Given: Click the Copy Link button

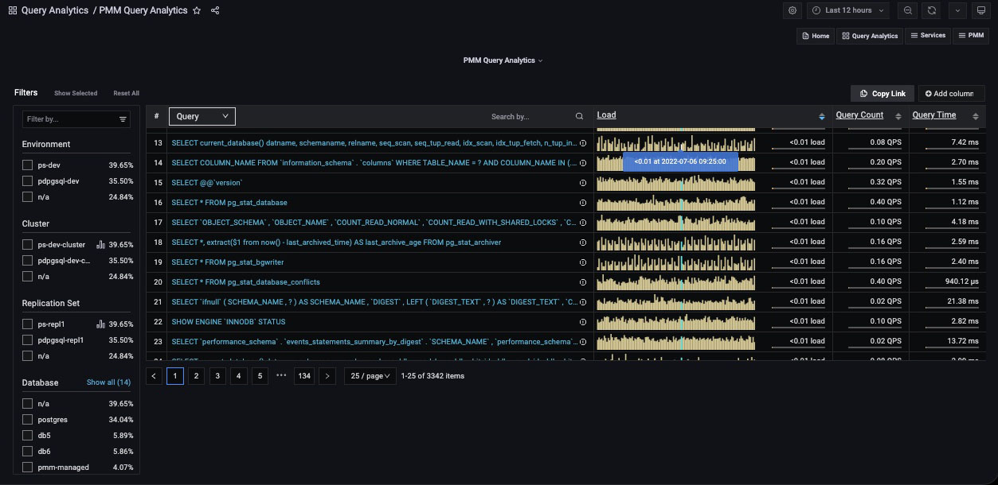Looking at the screenshot, I should click(x=883, y=94).
